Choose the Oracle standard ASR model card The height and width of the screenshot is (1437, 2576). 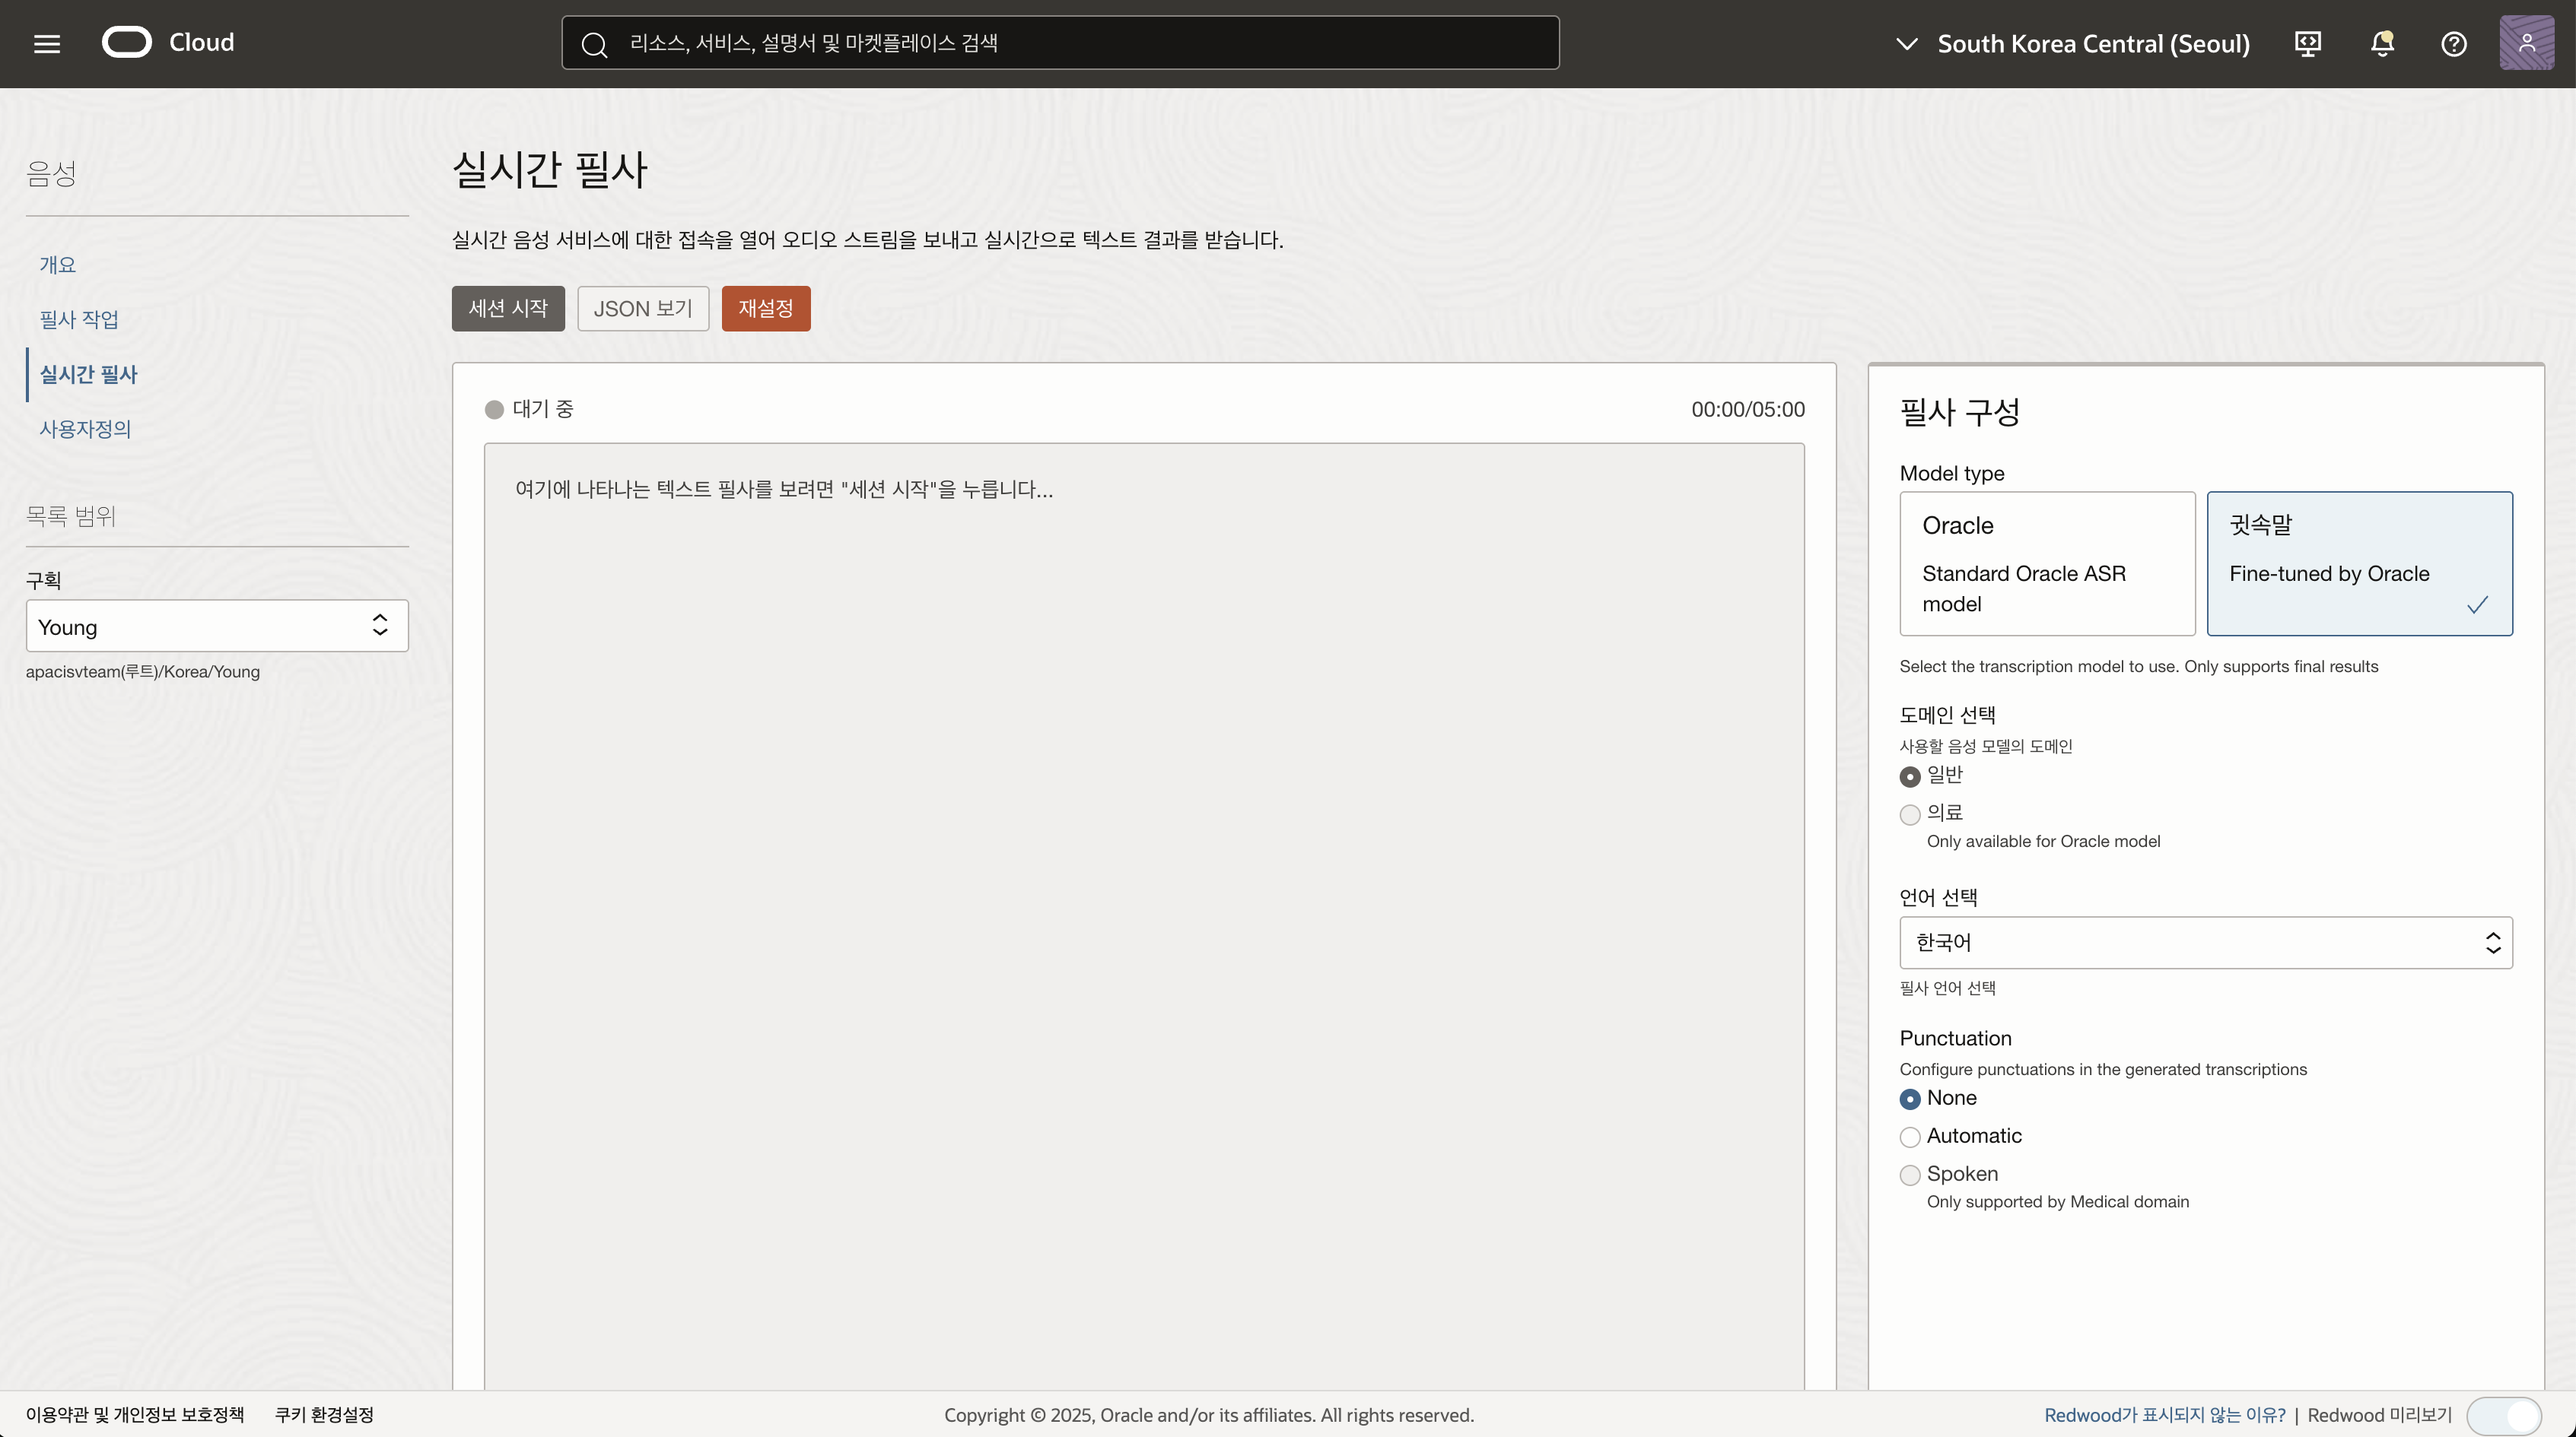(2046, 563)
